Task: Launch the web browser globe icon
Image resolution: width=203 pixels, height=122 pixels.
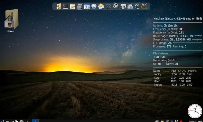Action: 94,6
